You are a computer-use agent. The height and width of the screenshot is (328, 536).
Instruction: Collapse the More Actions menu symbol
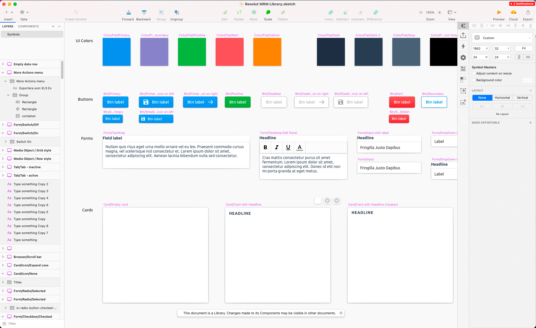(3, 73)
